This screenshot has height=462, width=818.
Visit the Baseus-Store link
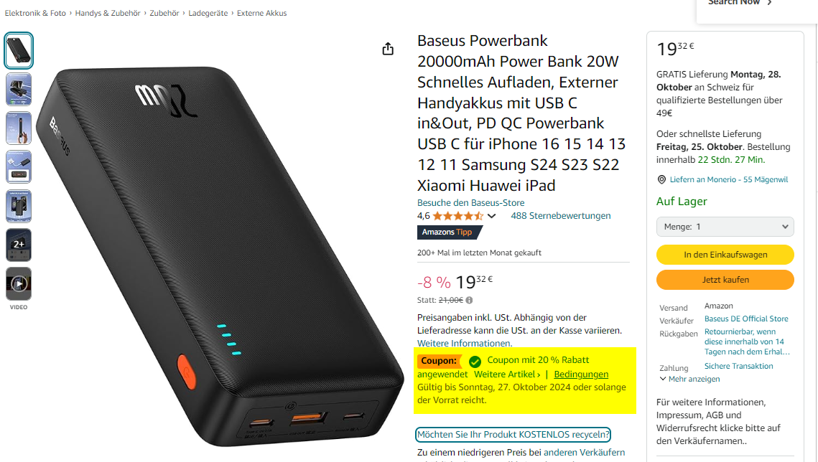pos(470,202)
